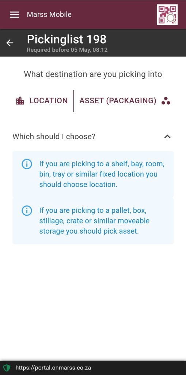Collapse the 'Which should I choose?' chevron
This screenshot has width=186, height=375.
(x=167, y=137)
